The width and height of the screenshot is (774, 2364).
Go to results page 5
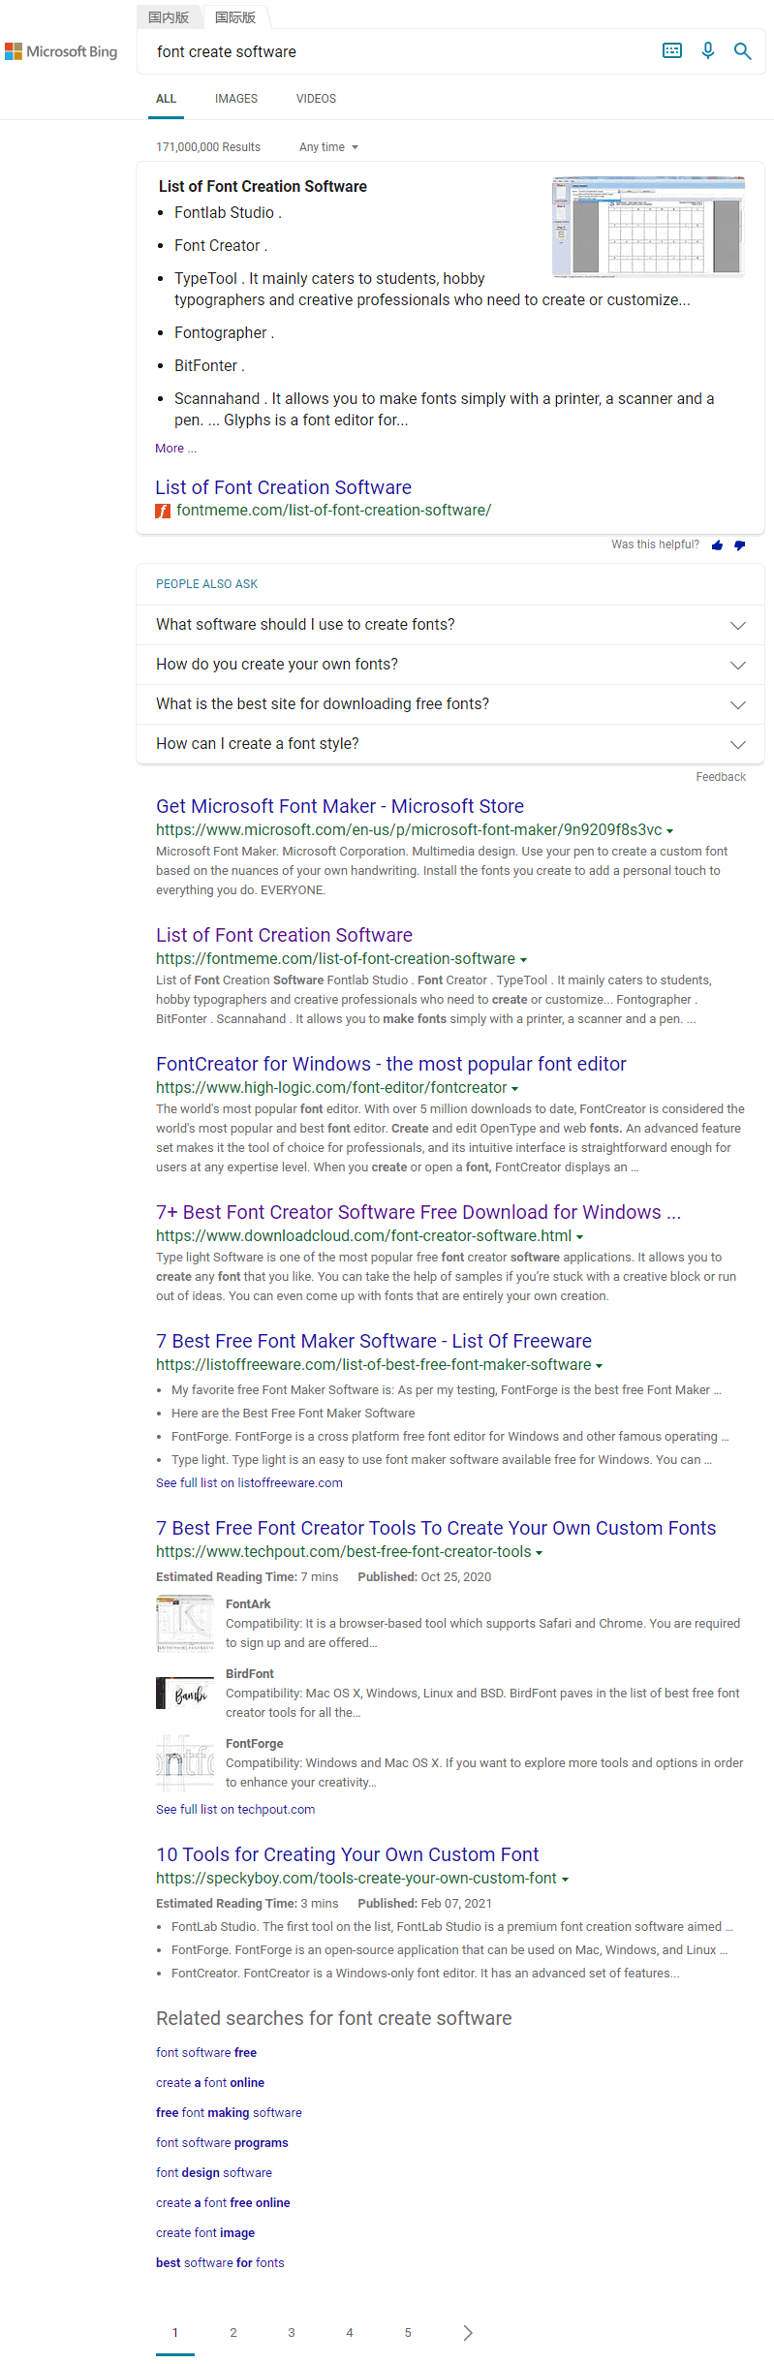[x=408, y=2333]
